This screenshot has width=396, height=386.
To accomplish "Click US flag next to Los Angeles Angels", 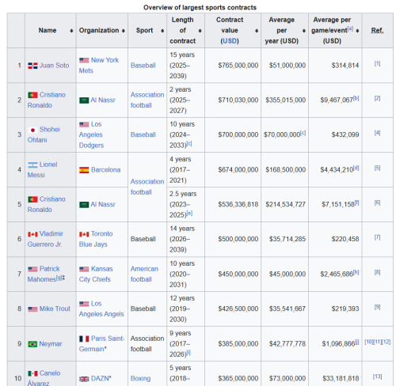I will click(x=84, y=304).
